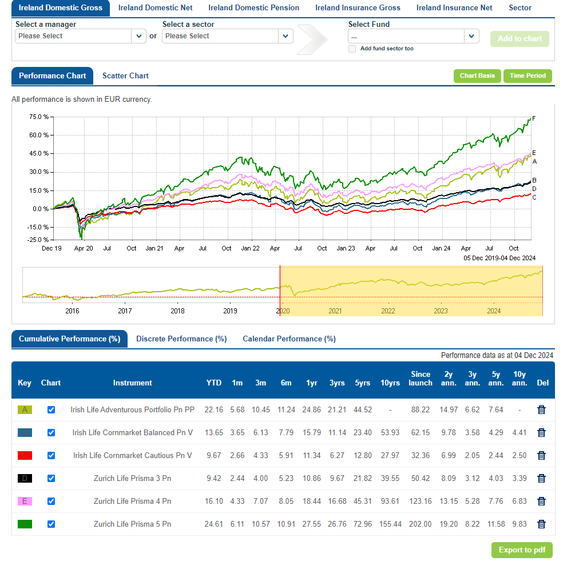Remove Irish Life Cornmarket Cautious fund
Viewport: 571px width, 565px height.
541,455
